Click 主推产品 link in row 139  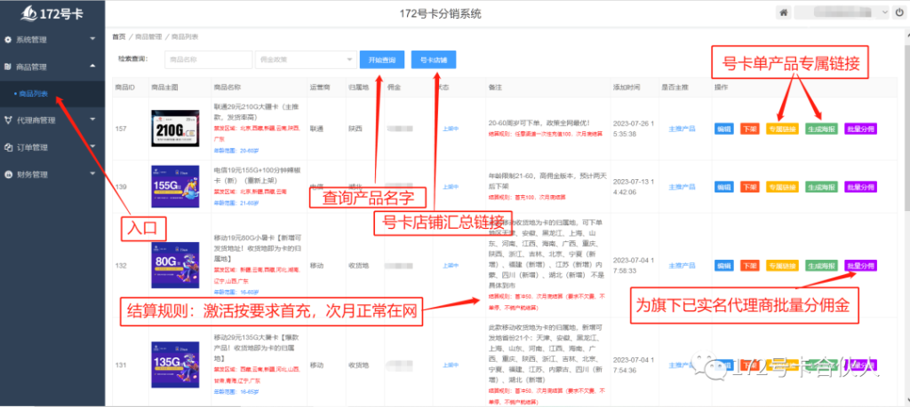(x=682, y=187)
